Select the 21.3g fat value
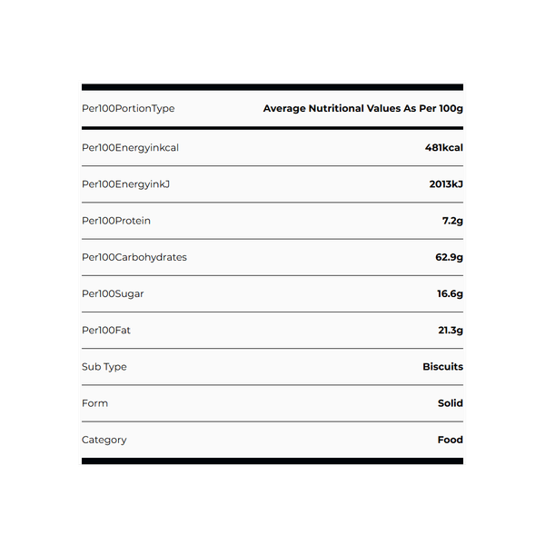This screenshot has width=545, height=545. pyautogui.click(x=451, y=331)
